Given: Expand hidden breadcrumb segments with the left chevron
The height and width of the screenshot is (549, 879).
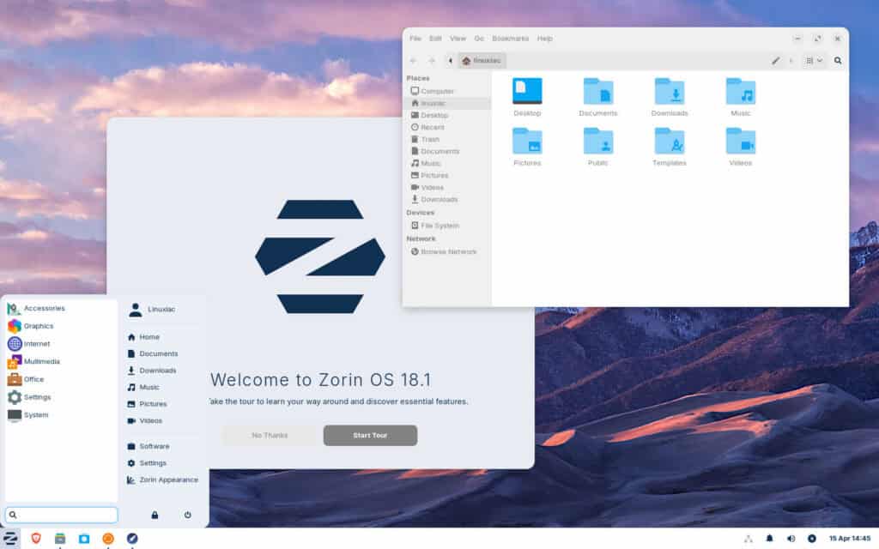Looking at the screenshot, I should coord(450,61).
